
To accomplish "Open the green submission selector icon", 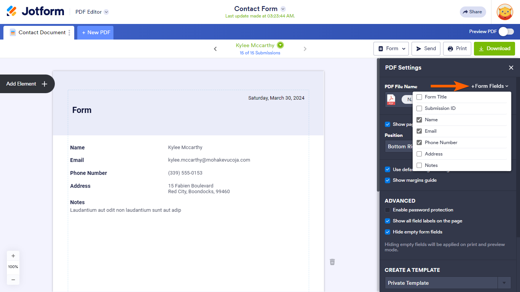I will point(281,45).
